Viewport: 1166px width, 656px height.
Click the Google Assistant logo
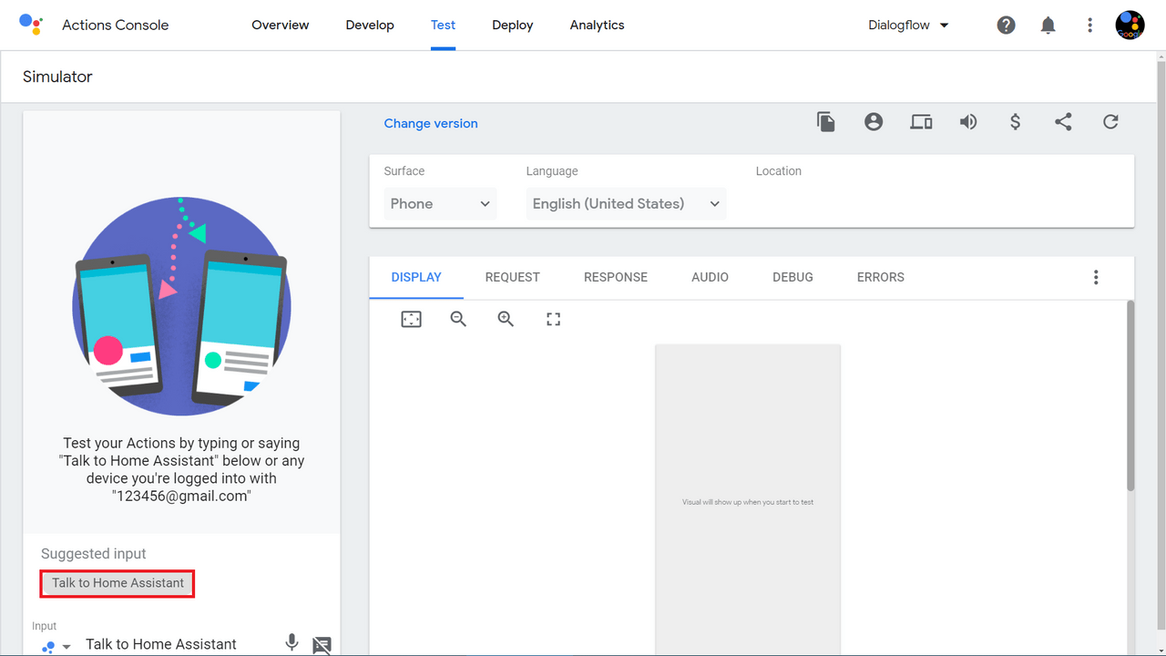[31, 25]
